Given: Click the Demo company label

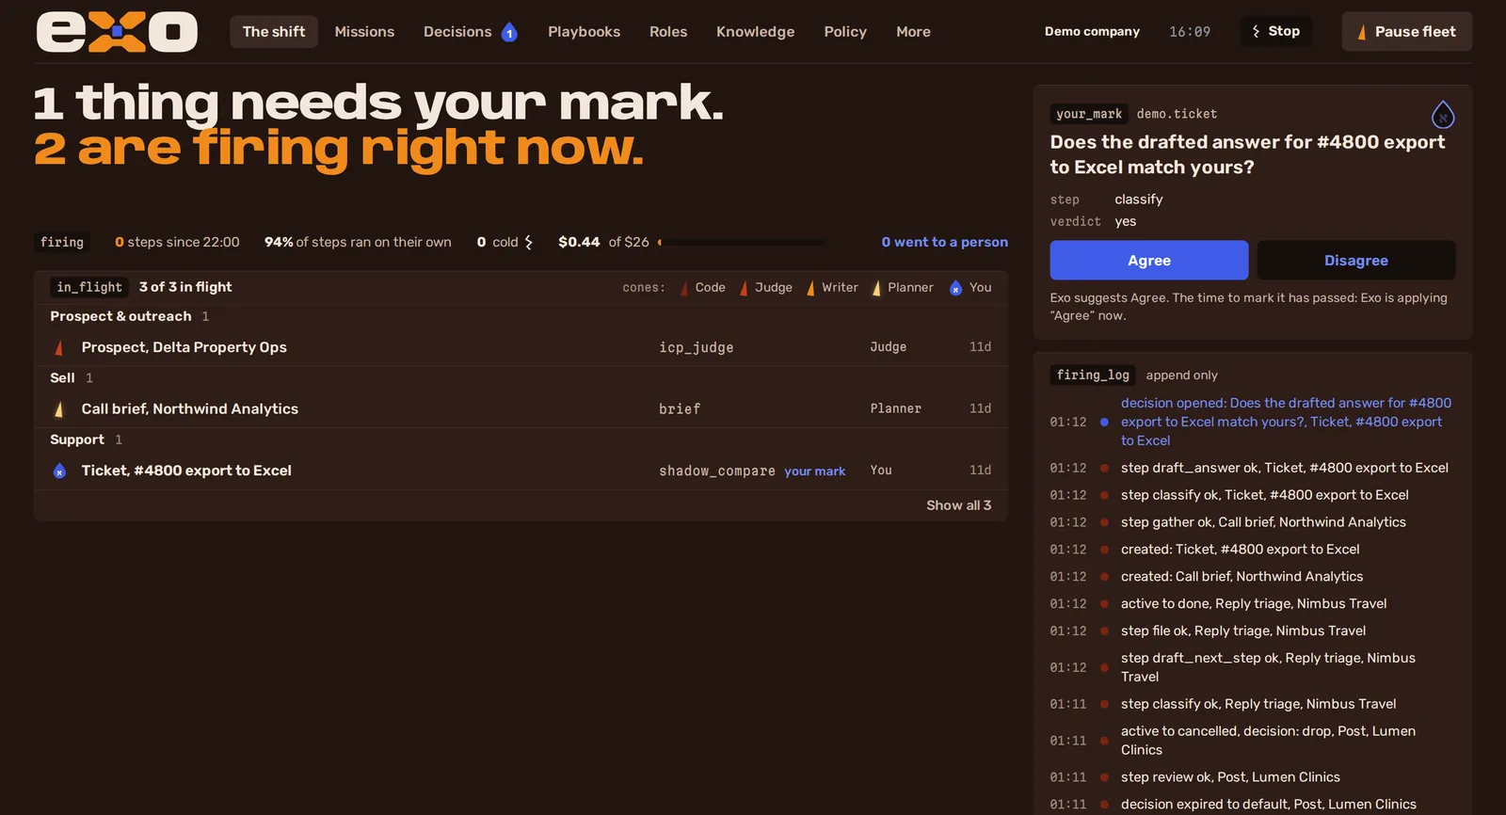Looking at the screenshot, I should tap(1092, 32).
